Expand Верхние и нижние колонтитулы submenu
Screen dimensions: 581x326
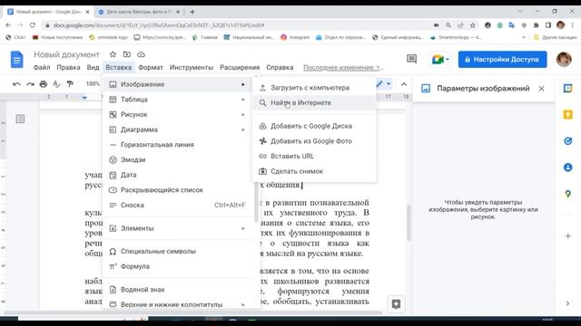pyautogui.click(x=178, y=304)
